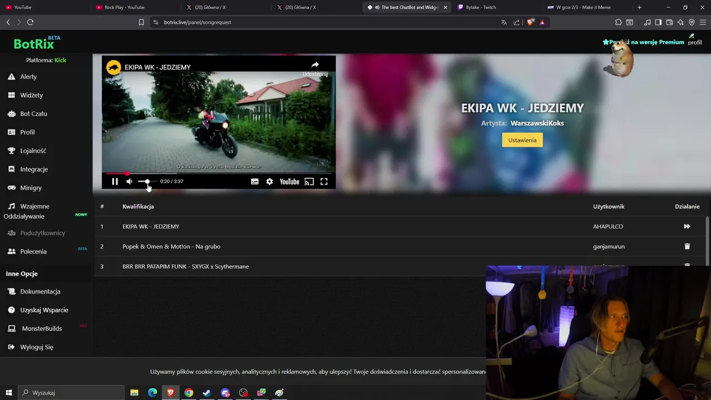
Task: Click the address bar botrix.live URL
Action: tap(197, 22)
